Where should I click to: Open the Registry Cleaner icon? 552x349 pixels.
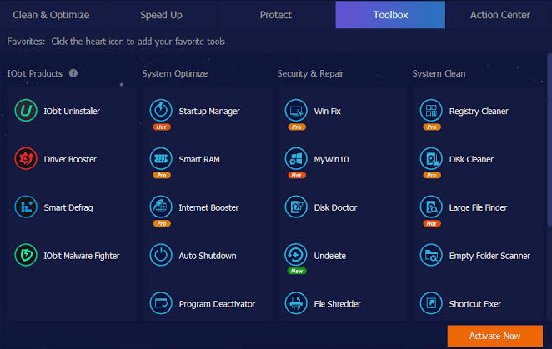pos(431,111)
